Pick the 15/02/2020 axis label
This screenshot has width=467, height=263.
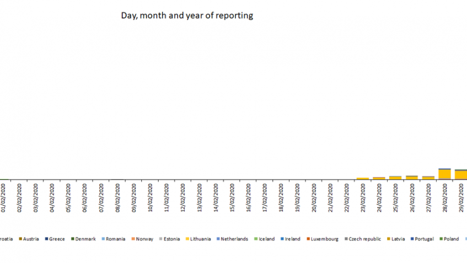pyautogui.click(x=232, y=198)
